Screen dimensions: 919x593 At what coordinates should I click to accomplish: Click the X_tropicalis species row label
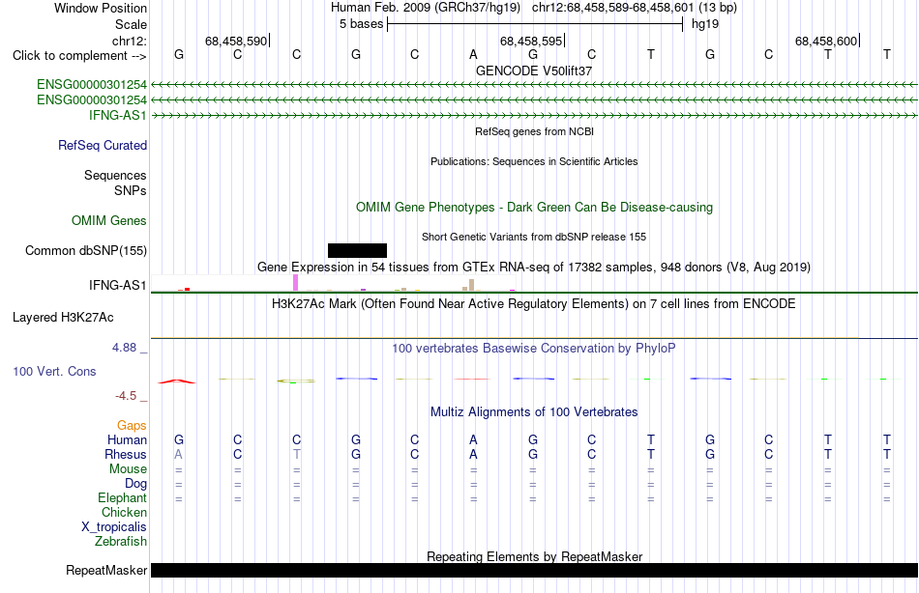coord(114,527)
